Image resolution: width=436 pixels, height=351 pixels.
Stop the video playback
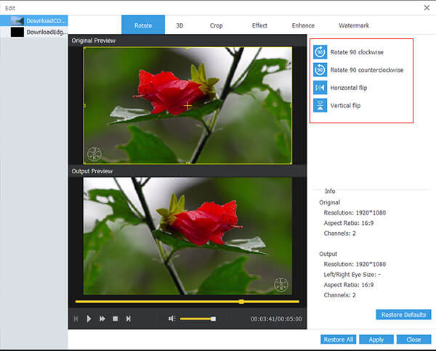pos(115,319)
